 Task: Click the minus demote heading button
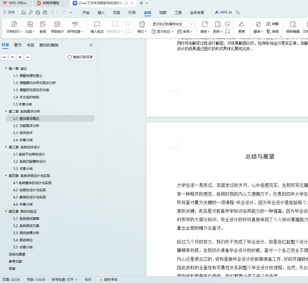[x=28, y=57]
